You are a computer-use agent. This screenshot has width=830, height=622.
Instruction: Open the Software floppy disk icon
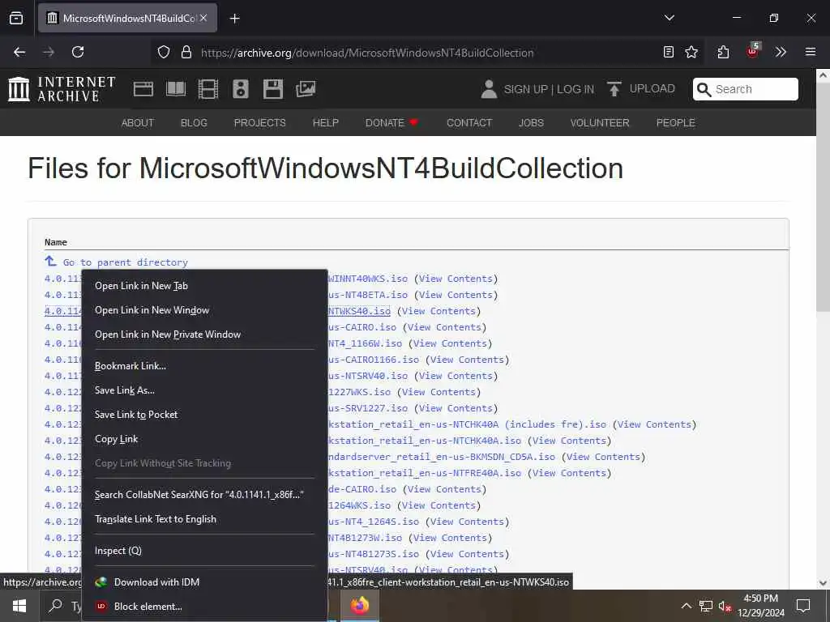pos(273,89)
